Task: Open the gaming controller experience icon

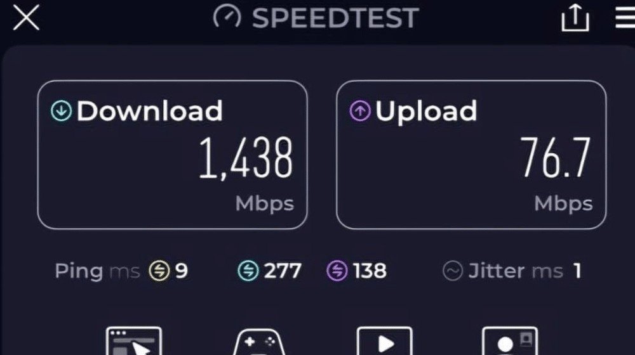Action: click(x=259, y=342)
